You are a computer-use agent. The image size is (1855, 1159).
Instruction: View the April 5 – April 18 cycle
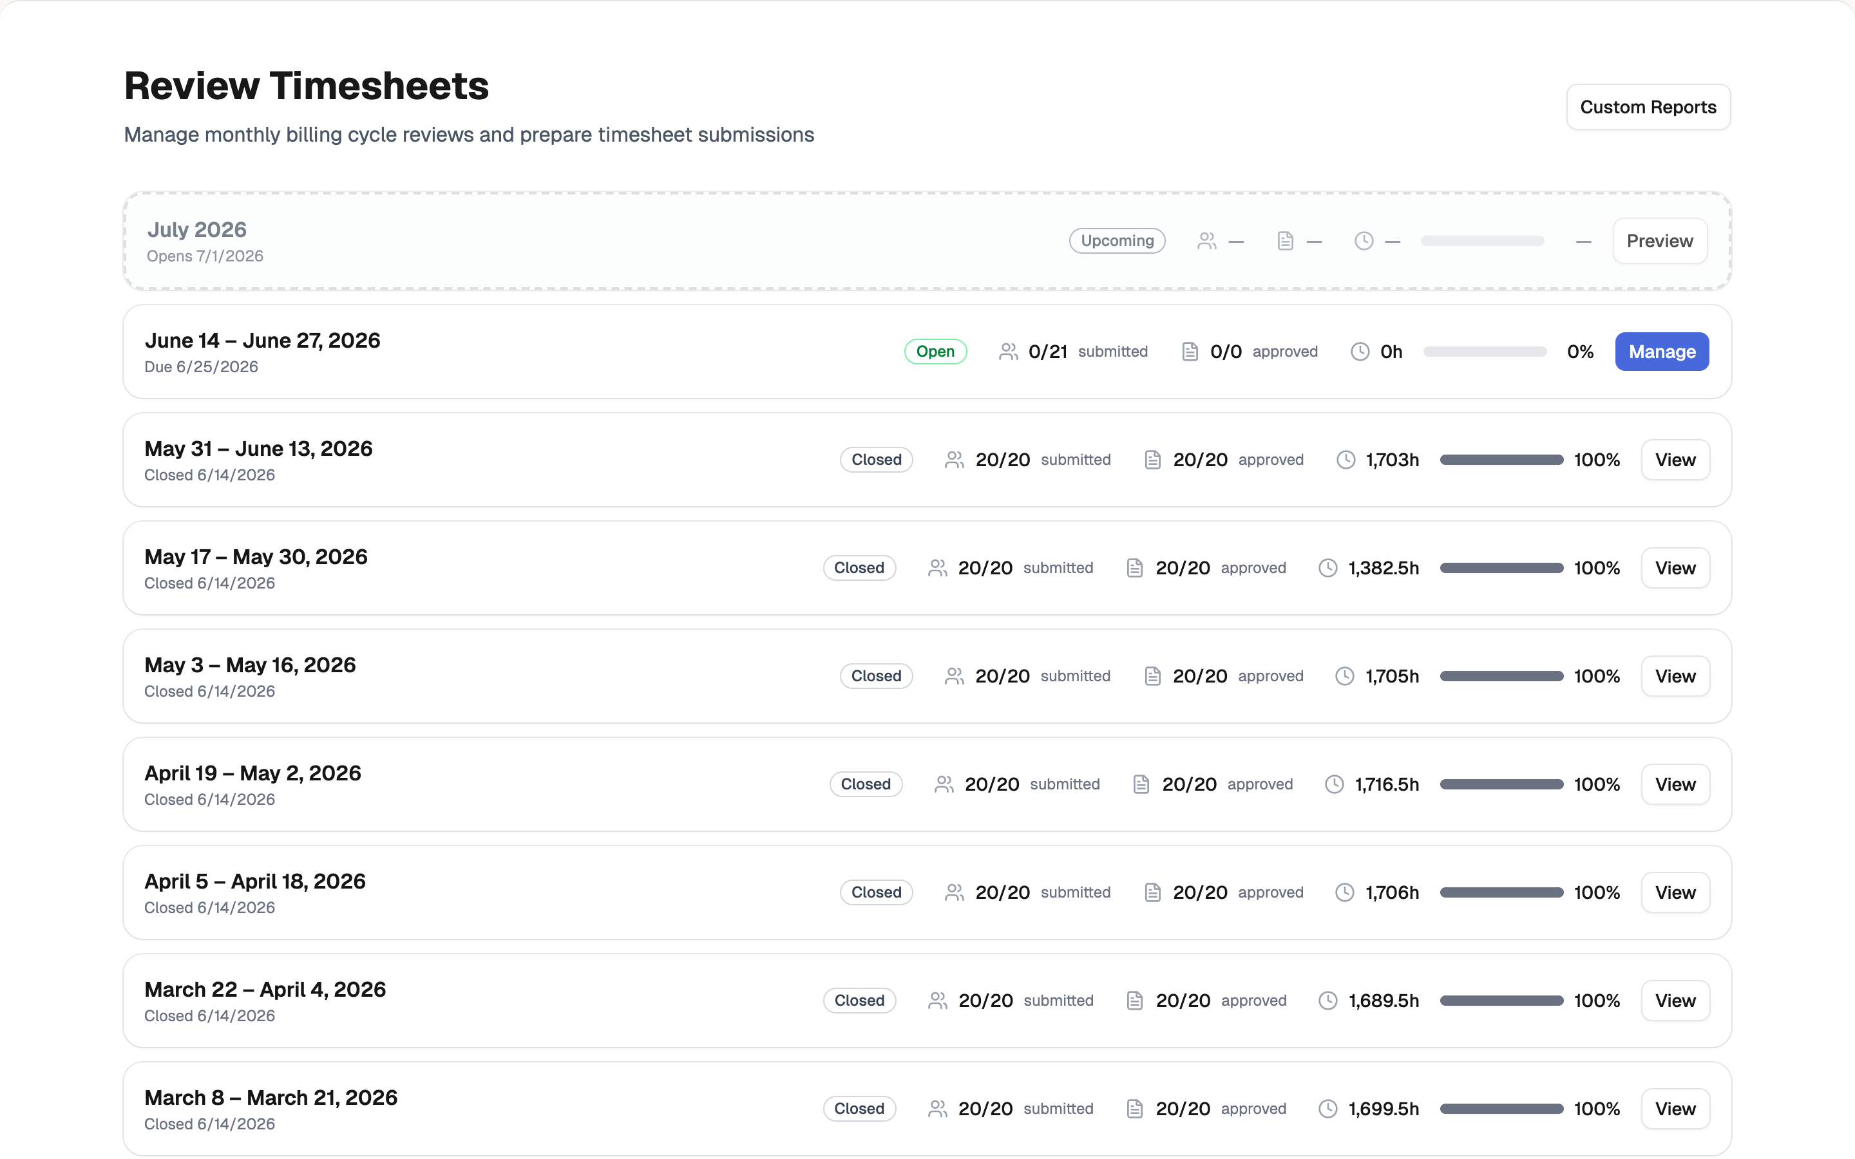pyautogui.click(x=1675, y=892)
